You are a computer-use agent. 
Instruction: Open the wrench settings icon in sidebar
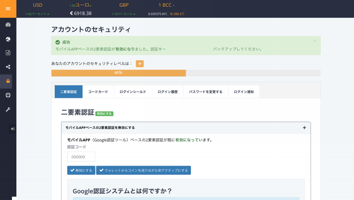[x=8, y=109]
